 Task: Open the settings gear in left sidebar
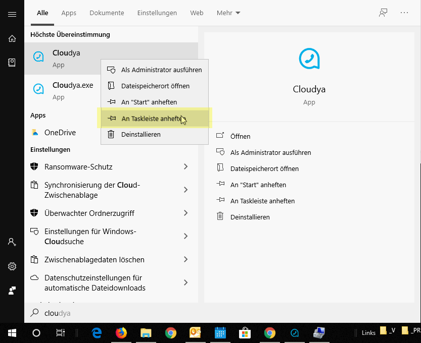pyautogui.click(x=12, y=266)
